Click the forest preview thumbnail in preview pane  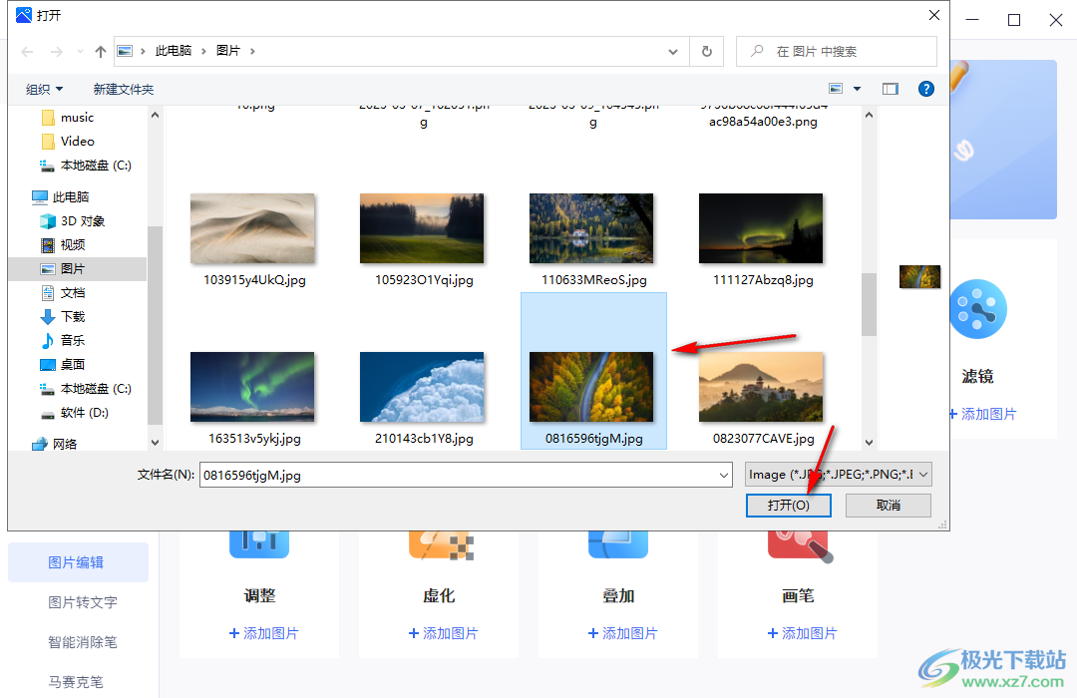[x=919, y=277]
